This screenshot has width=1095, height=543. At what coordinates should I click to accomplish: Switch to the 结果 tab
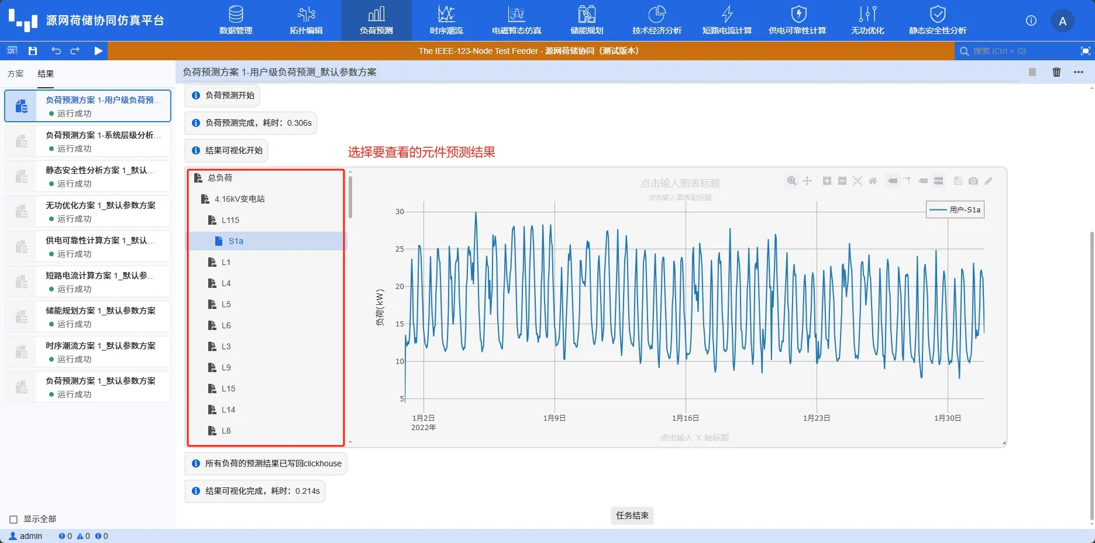(46, 74)
